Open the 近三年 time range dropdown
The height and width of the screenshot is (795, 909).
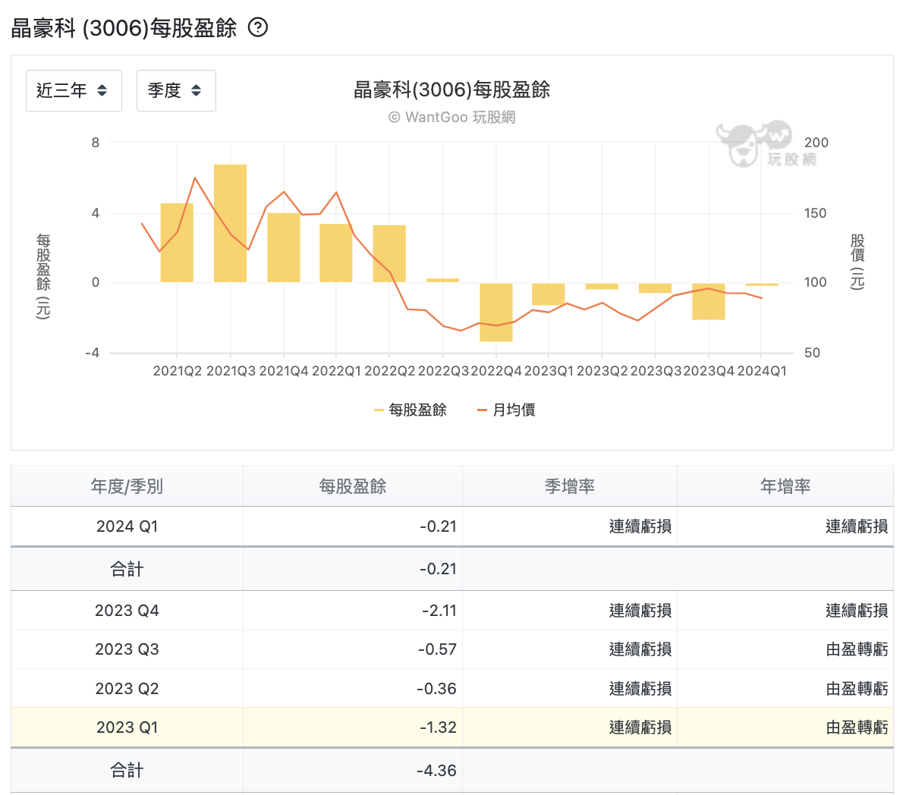click(74, 90)
